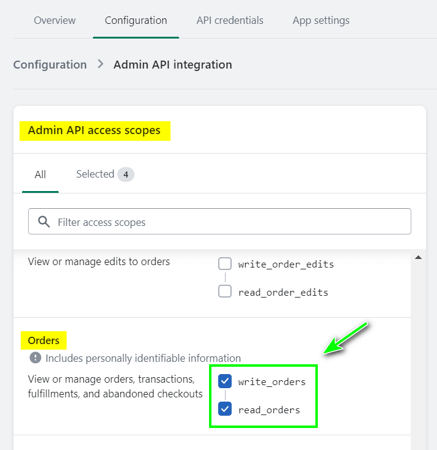The width and height of the screenshot is (437, 450).
Task: Click the Orders section heading
Action: [x=43, y=340]
